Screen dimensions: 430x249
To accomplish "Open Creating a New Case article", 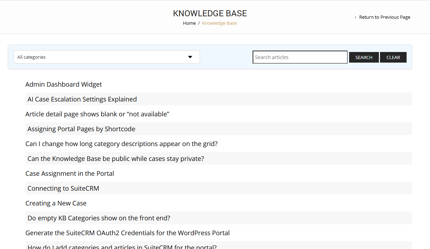I will (x=56, y=203).
